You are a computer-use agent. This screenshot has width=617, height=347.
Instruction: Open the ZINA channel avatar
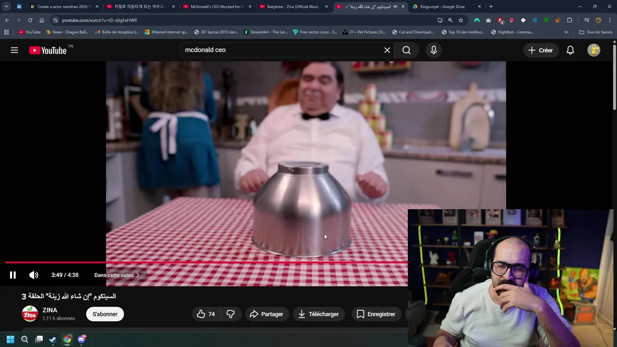(x=30, y=314)
